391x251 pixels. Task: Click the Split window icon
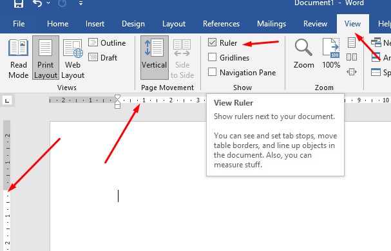(x=376, y=72)
